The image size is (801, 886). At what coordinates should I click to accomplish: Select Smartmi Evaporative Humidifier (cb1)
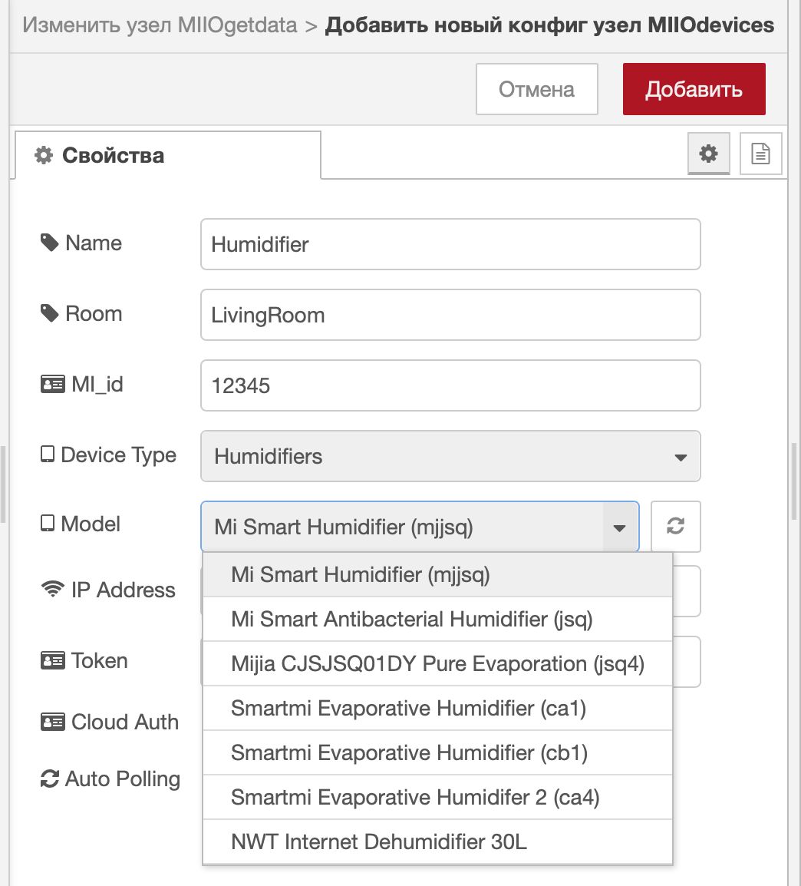437,752
